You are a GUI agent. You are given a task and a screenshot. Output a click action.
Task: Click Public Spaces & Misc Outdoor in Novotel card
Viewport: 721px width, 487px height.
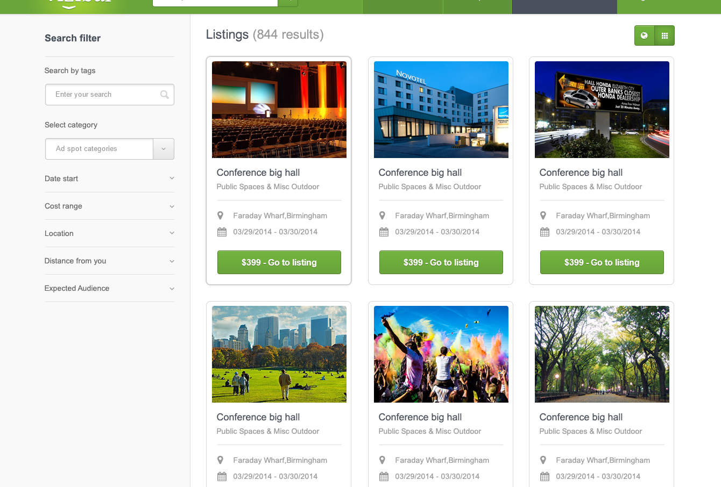(430, 187)
